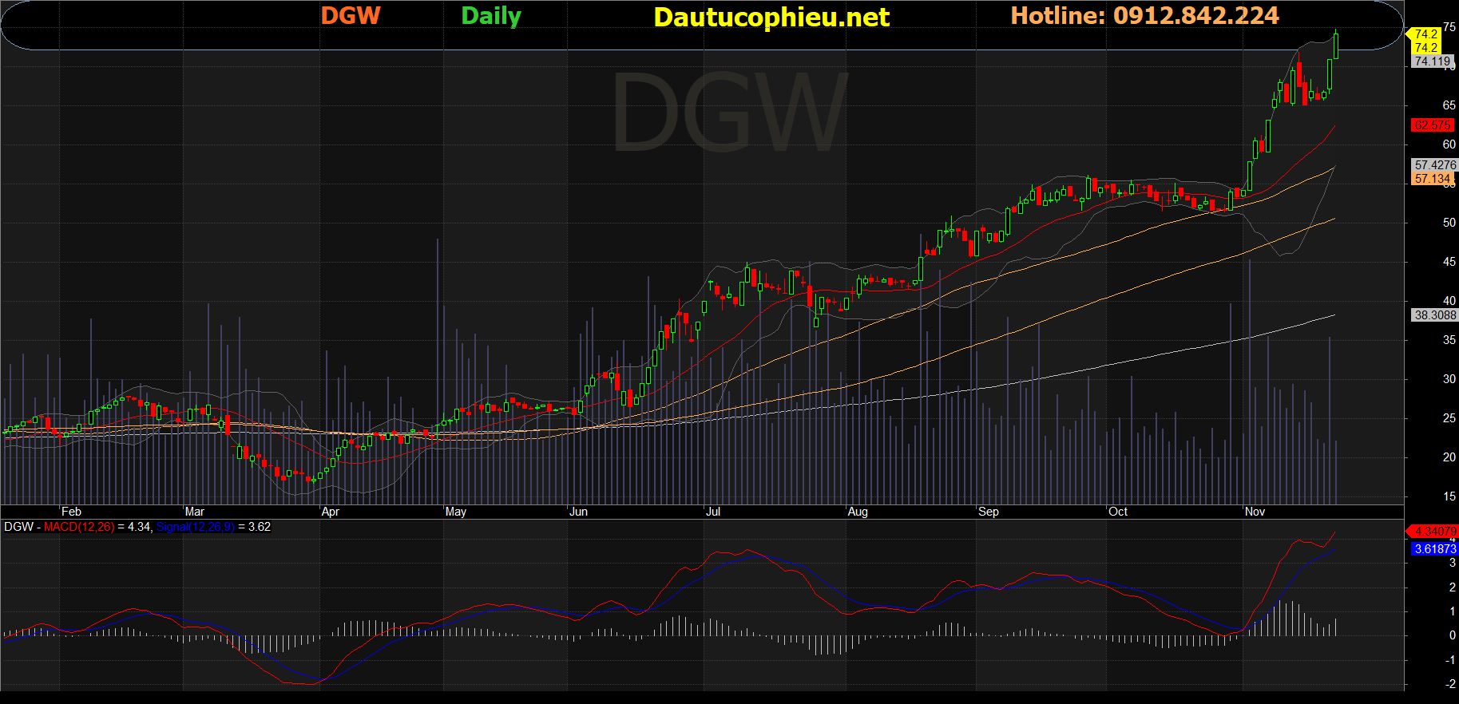1459x704 pixels.
Task: Click the Nov marker on time axis
Action: 1255,512
